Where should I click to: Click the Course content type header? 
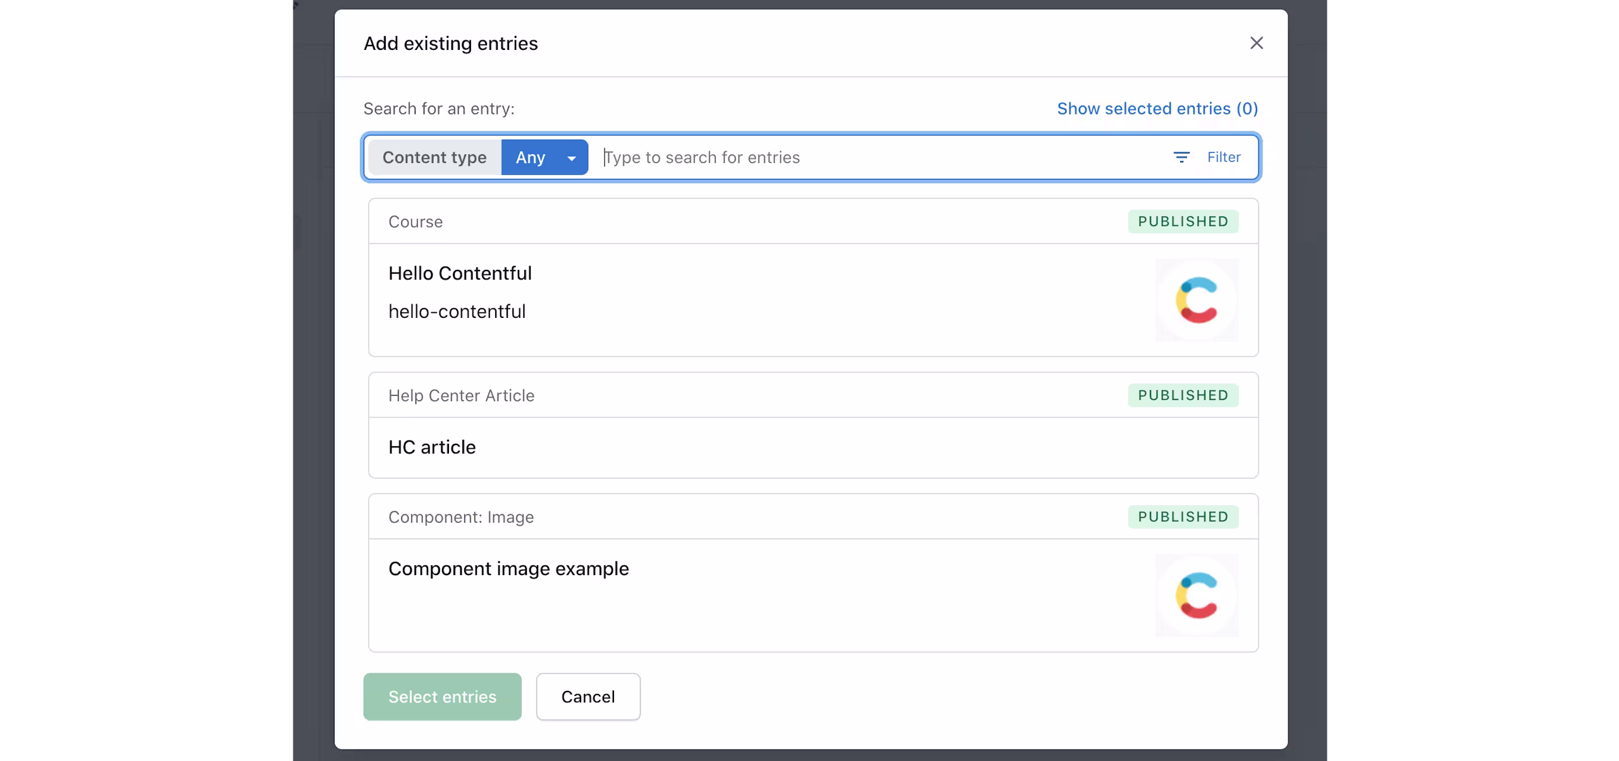tap(416, 222)
